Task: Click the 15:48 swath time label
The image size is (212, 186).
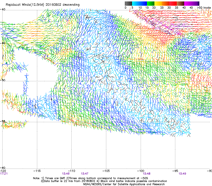Action: tap(147, 174)
